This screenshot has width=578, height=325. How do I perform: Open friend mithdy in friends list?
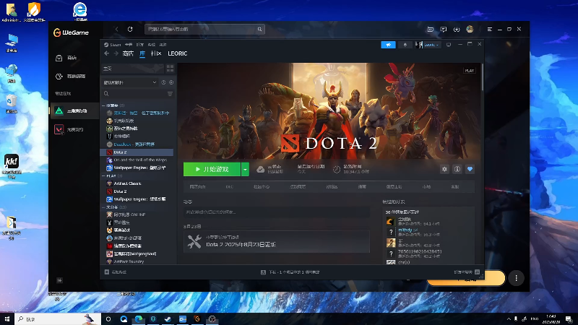point(405,230)
